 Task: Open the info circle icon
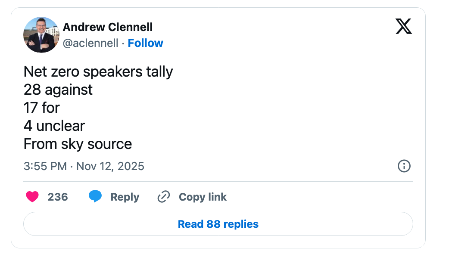tap(404, 166)
